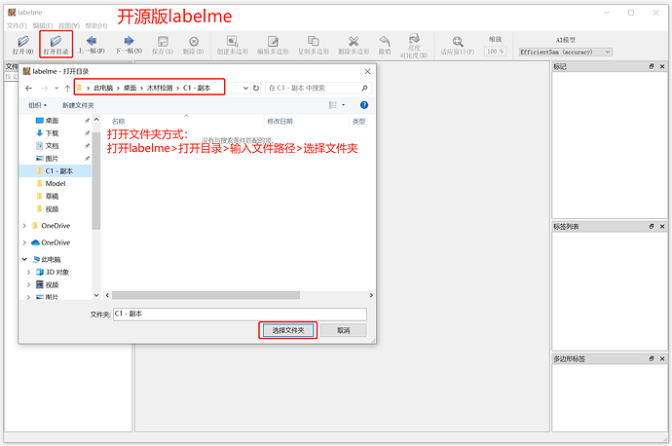
Task: Select 下载 in quick access list
Action: pos(52,133)
